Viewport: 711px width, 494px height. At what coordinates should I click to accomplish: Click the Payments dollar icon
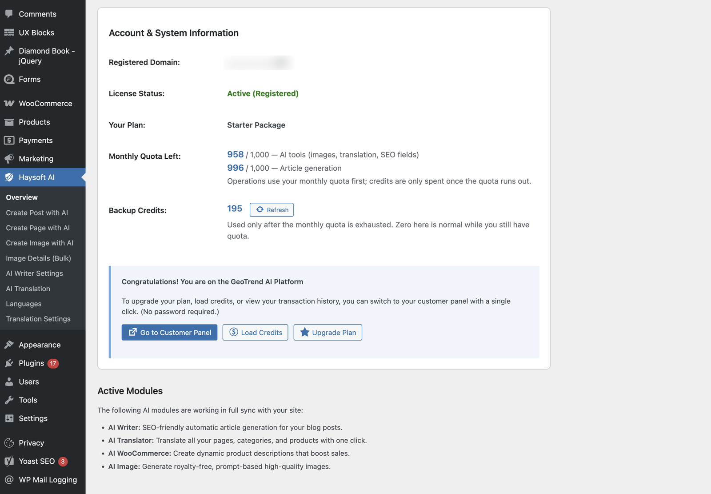pos(9,141)
